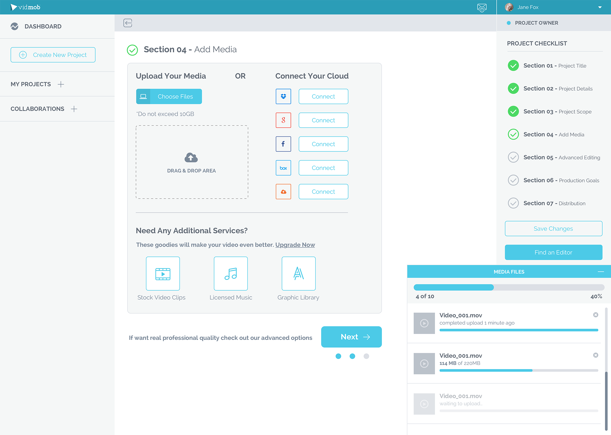Open the Graphic Library icon
The height and width of the screenshot is (435, 611).
[298, 273]
